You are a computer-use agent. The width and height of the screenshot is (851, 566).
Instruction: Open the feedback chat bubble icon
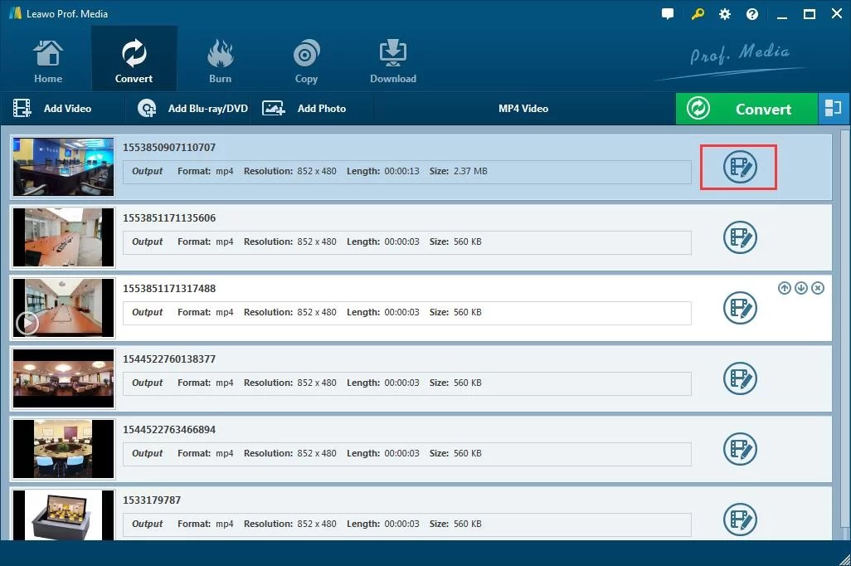[668, 14]
